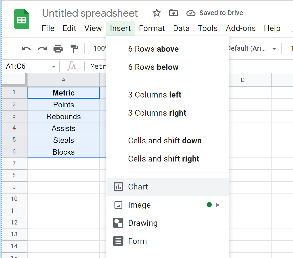
Task: Rename the Untitled spreadsheet title
Action: [x=90, y=13]
